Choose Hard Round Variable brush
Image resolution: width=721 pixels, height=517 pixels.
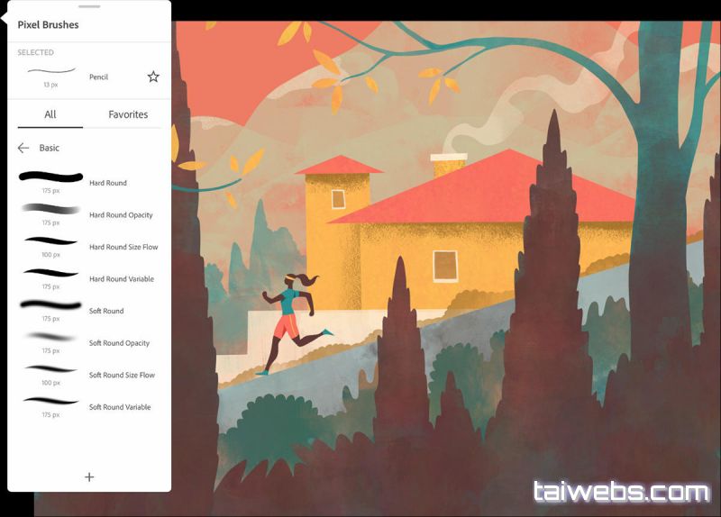122,279
